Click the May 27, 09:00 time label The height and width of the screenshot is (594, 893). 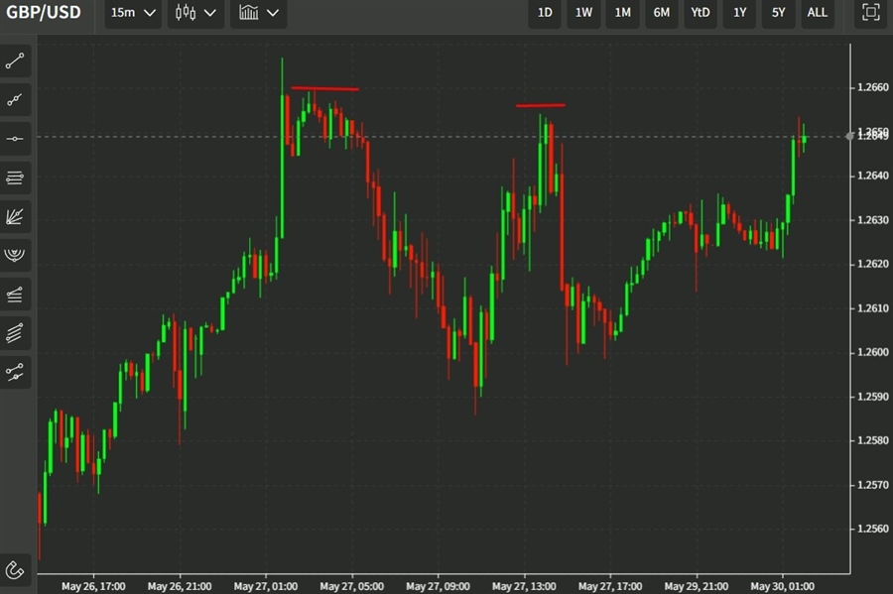[438, 586]
